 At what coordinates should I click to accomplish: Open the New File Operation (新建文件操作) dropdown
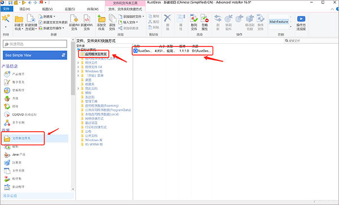[51, 28]
